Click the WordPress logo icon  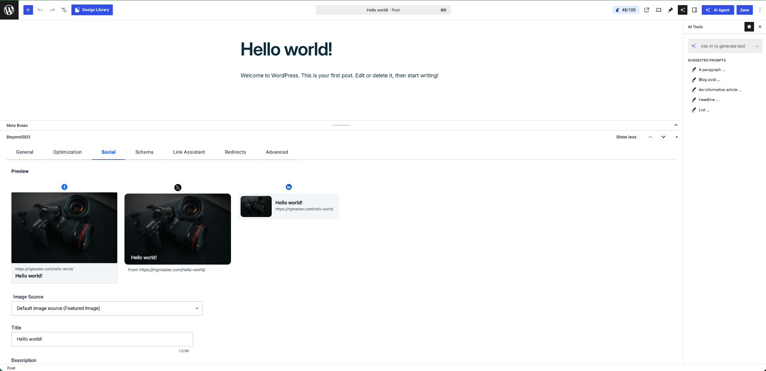(9, 10)
